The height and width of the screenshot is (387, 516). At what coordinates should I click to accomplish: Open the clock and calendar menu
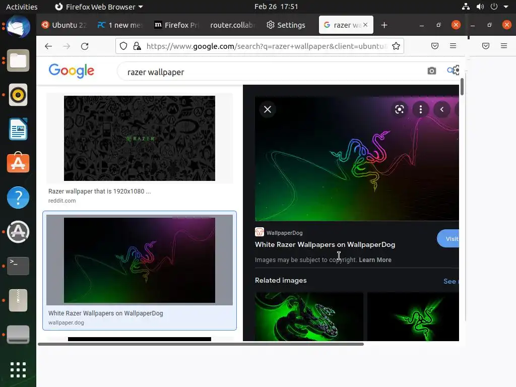pyautogui.click(x=276, y=7)
